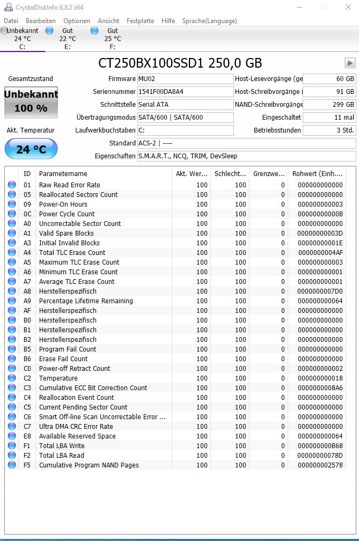Go to next disk with arrow button

click(x=350, y=63)
